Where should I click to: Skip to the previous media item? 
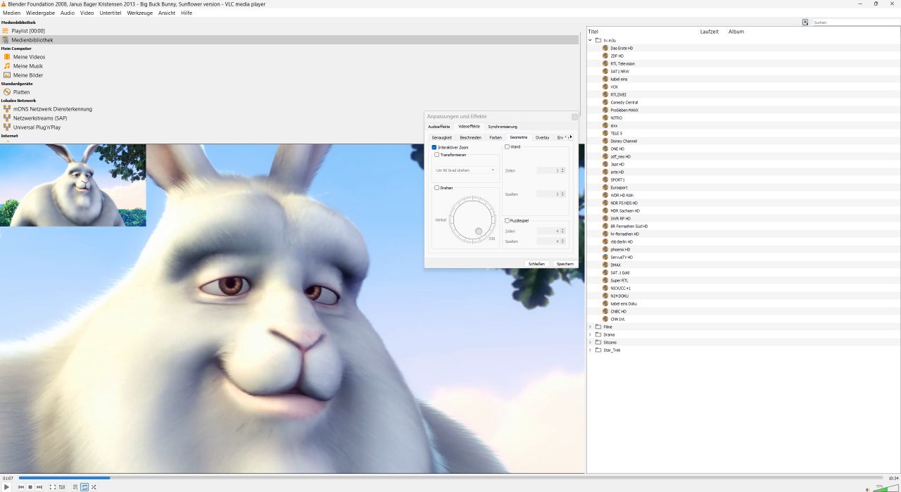(x=21, y=487)
